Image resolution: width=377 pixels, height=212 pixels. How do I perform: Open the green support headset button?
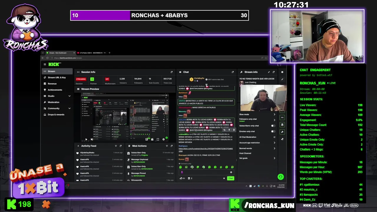(280, 177)
